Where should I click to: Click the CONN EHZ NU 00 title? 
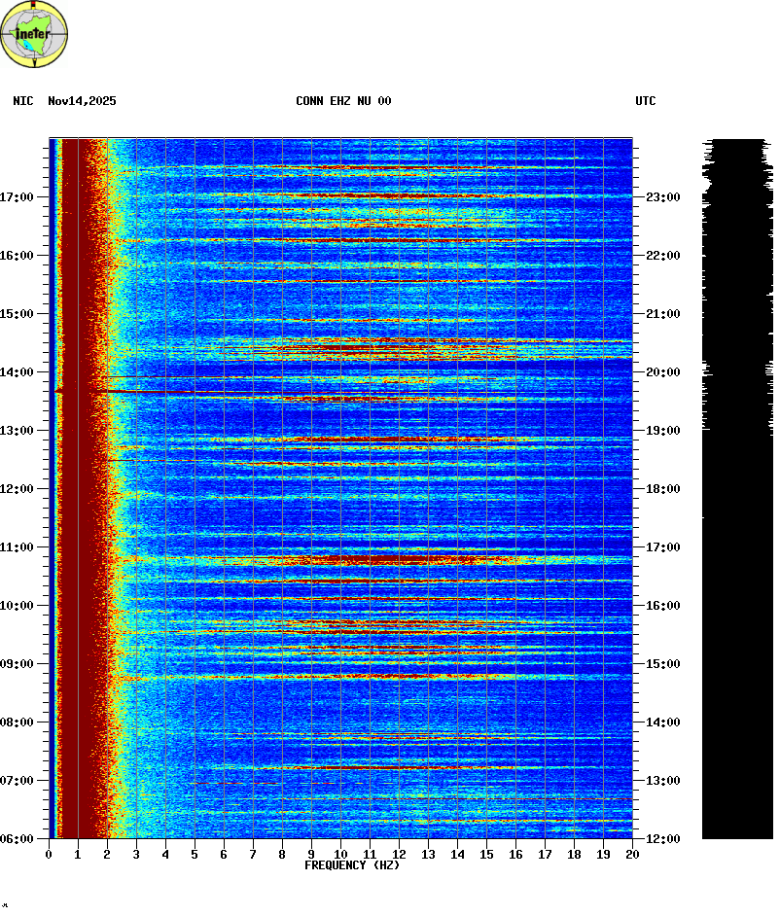(343, 101)
